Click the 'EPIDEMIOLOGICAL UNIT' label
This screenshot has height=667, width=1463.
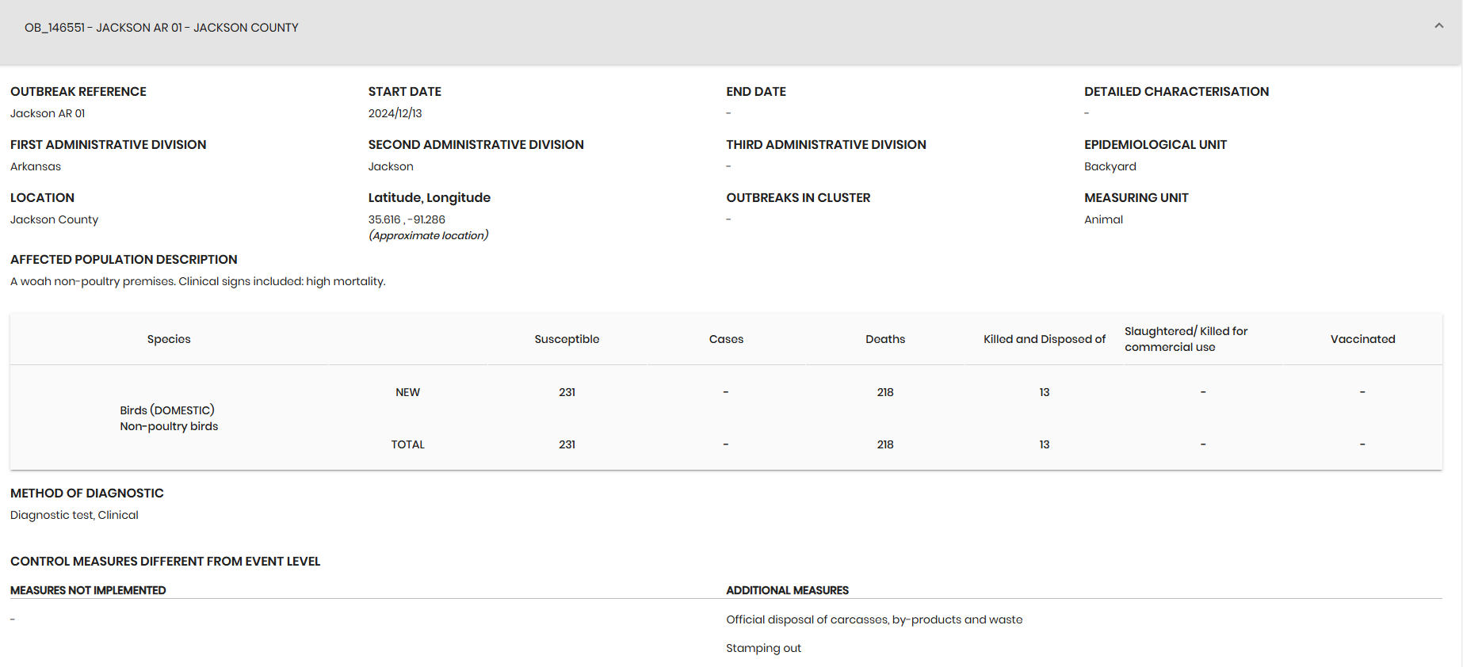pyautogui.click(x=1156, y=144)
